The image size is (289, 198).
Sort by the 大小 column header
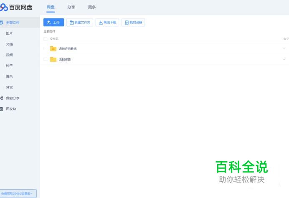click(286, 39)
